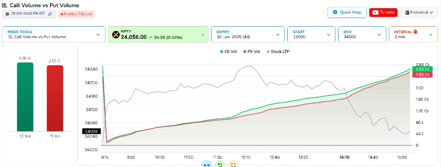Click the small chart icon in Index Tools

point(11,37)
